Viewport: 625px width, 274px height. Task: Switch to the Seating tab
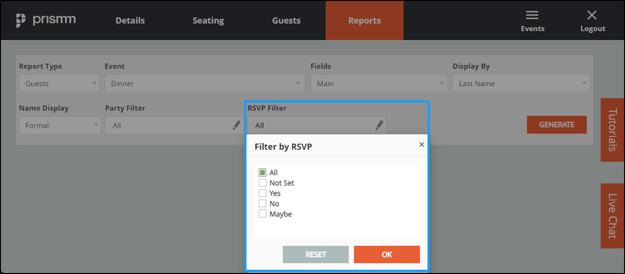click(x=208, y=20)
